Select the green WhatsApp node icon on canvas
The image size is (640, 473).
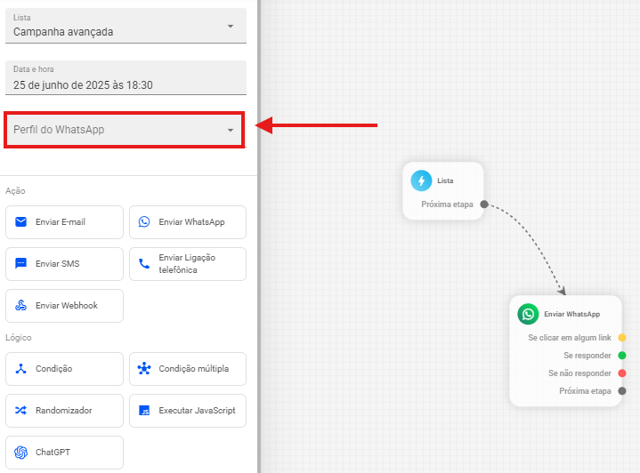pos(528,314)
